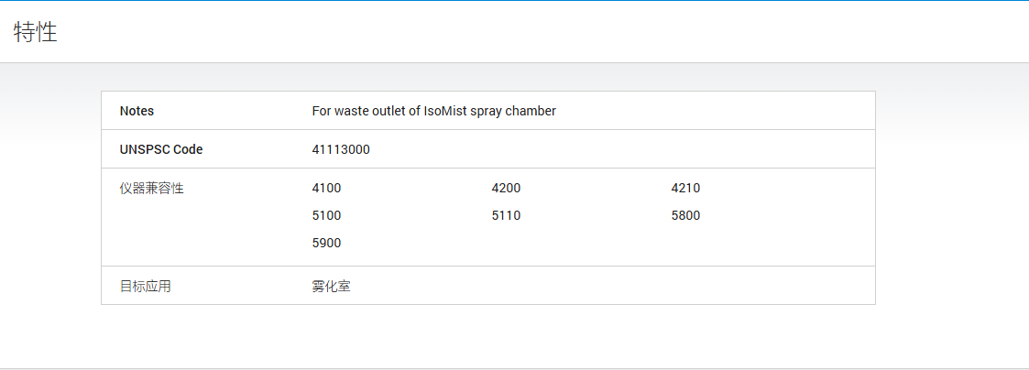Click compatible instrument 5900
1029x370 pixels.
tap(326, 243)
